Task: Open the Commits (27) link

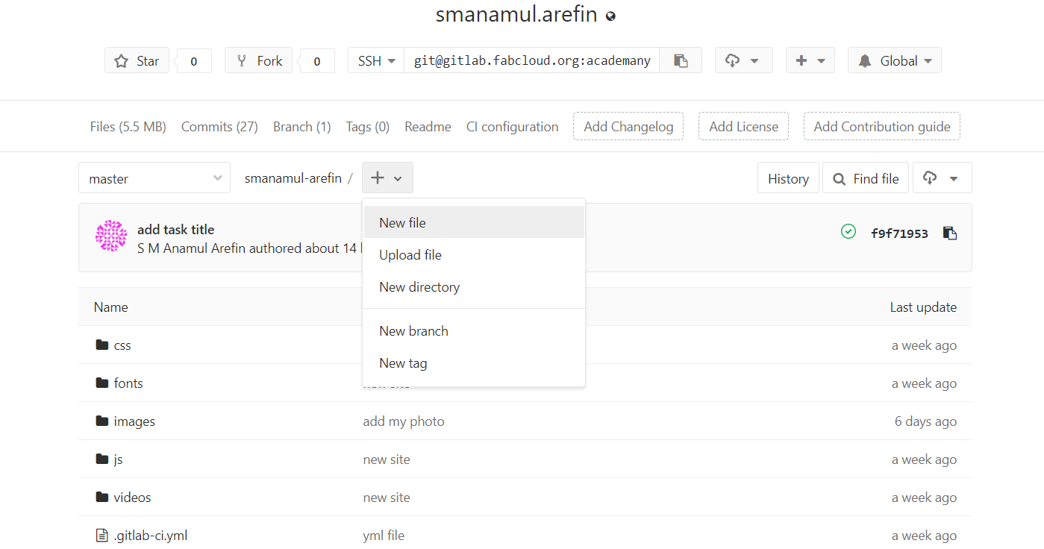Action: 219,127
